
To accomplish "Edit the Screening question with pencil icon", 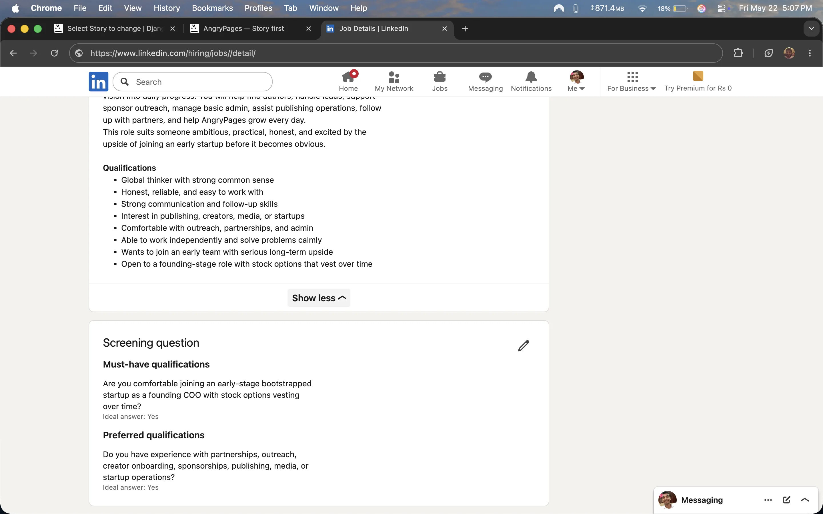I will 524,346.
